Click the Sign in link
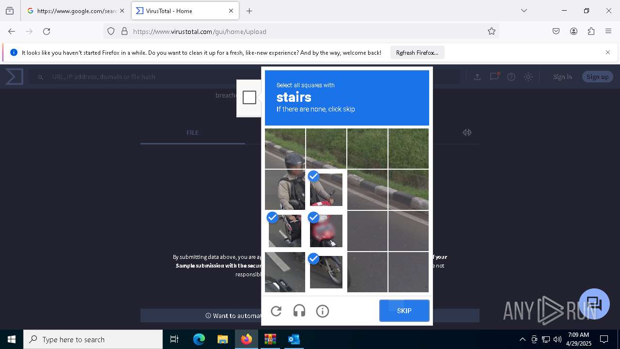This screenshot has width=620, height=349. [x=562, y=77]
